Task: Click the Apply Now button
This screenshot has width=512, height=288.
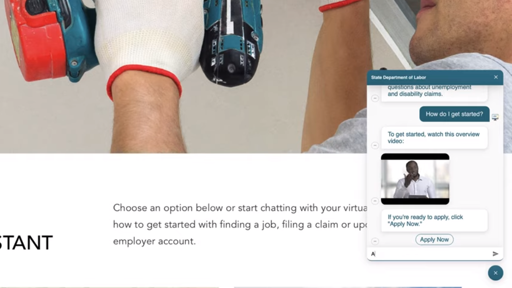Action: tap(435, 239)
